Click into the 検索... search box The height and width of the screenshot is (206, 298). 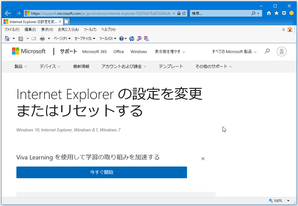(x=219, y=14)
